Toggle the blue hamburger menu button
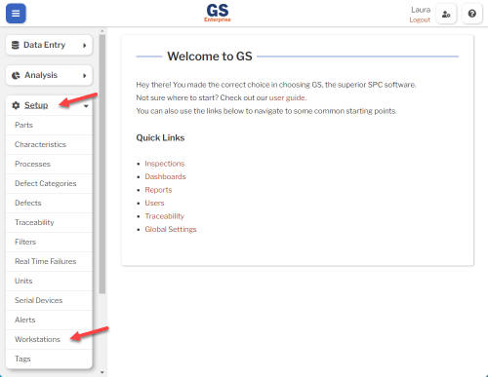 pos(16,14)
